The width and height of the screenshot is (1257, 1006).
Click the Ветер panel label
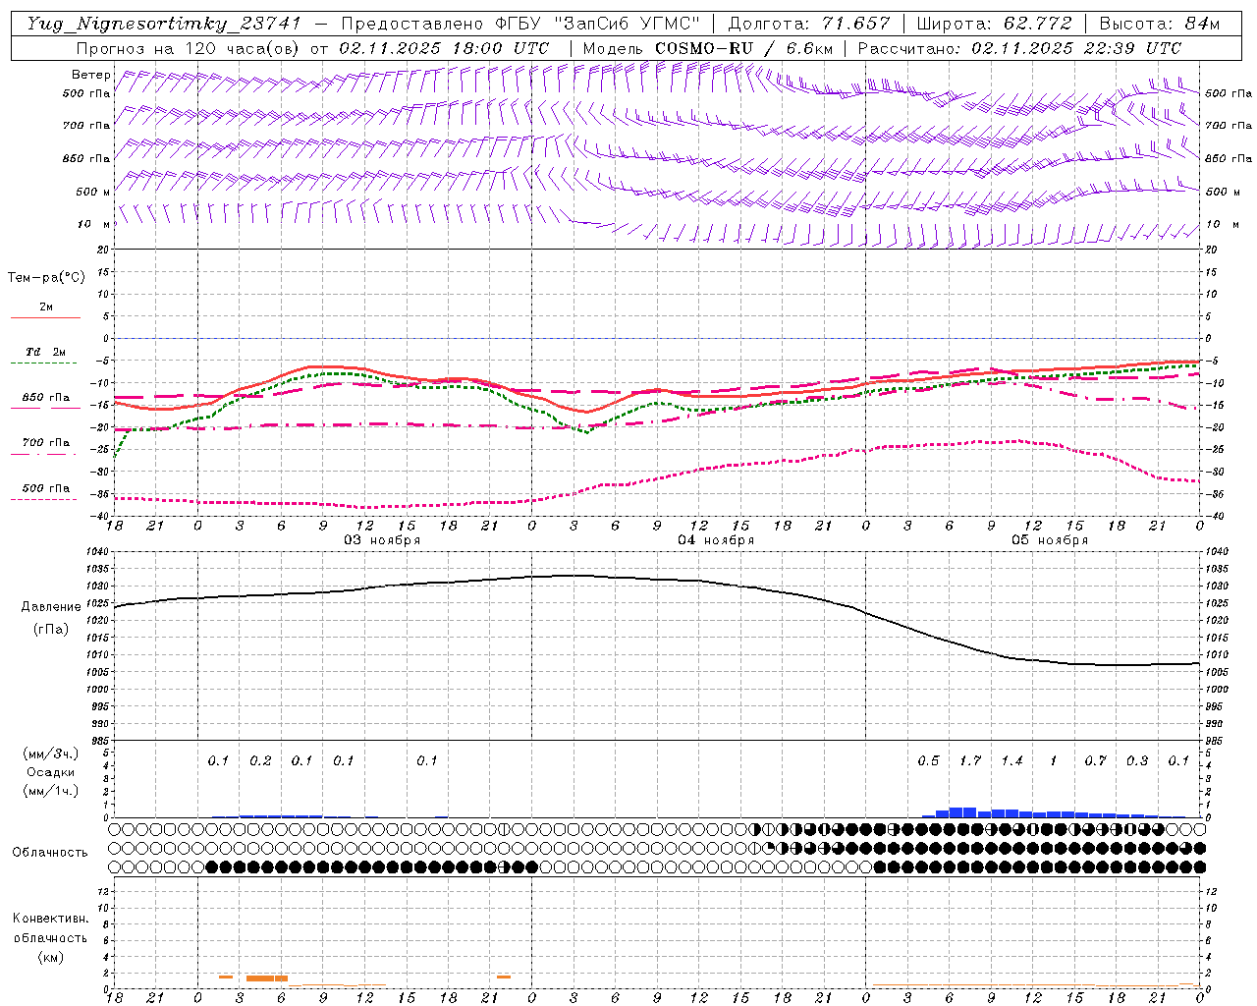(91, 75)
